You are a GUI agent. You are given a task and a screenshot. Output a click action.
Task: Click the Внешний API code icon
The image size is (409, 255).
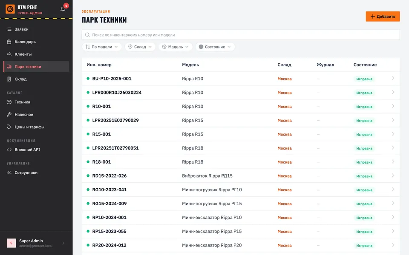[9, 150]
